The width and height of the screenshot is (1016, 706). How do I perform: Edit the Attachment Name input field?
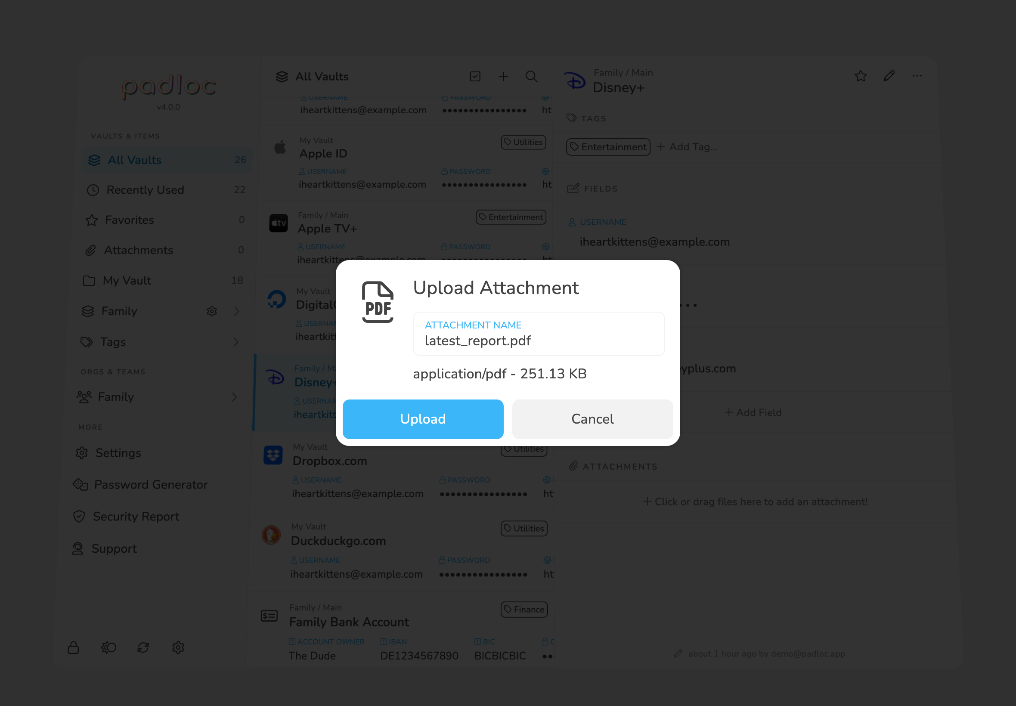538,334
